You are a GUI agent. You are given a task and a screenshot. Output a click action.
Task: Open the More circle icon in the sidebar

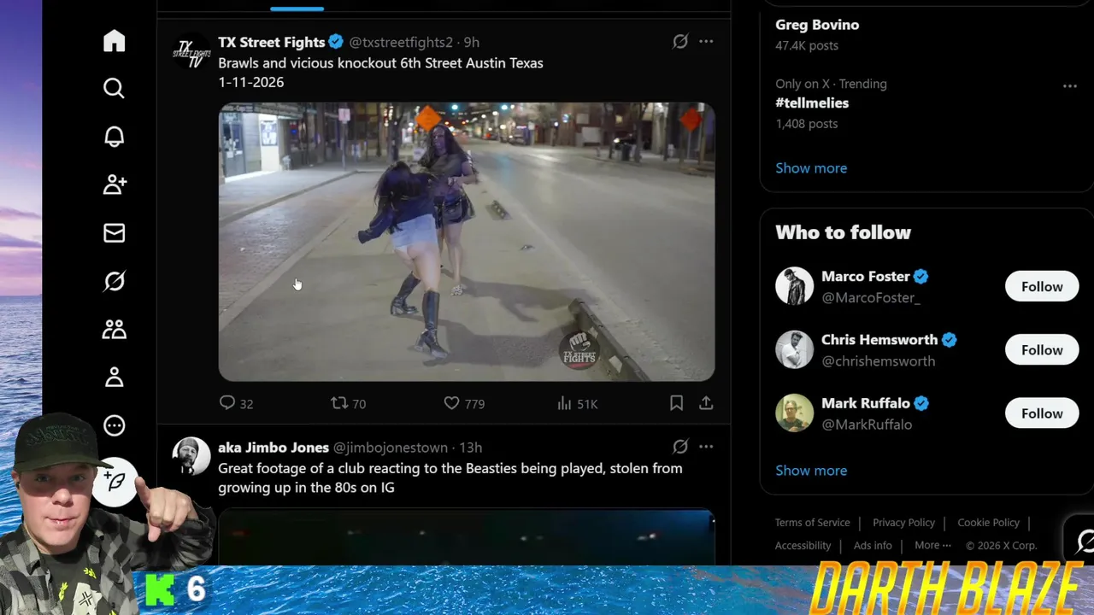tap(114, 425)
